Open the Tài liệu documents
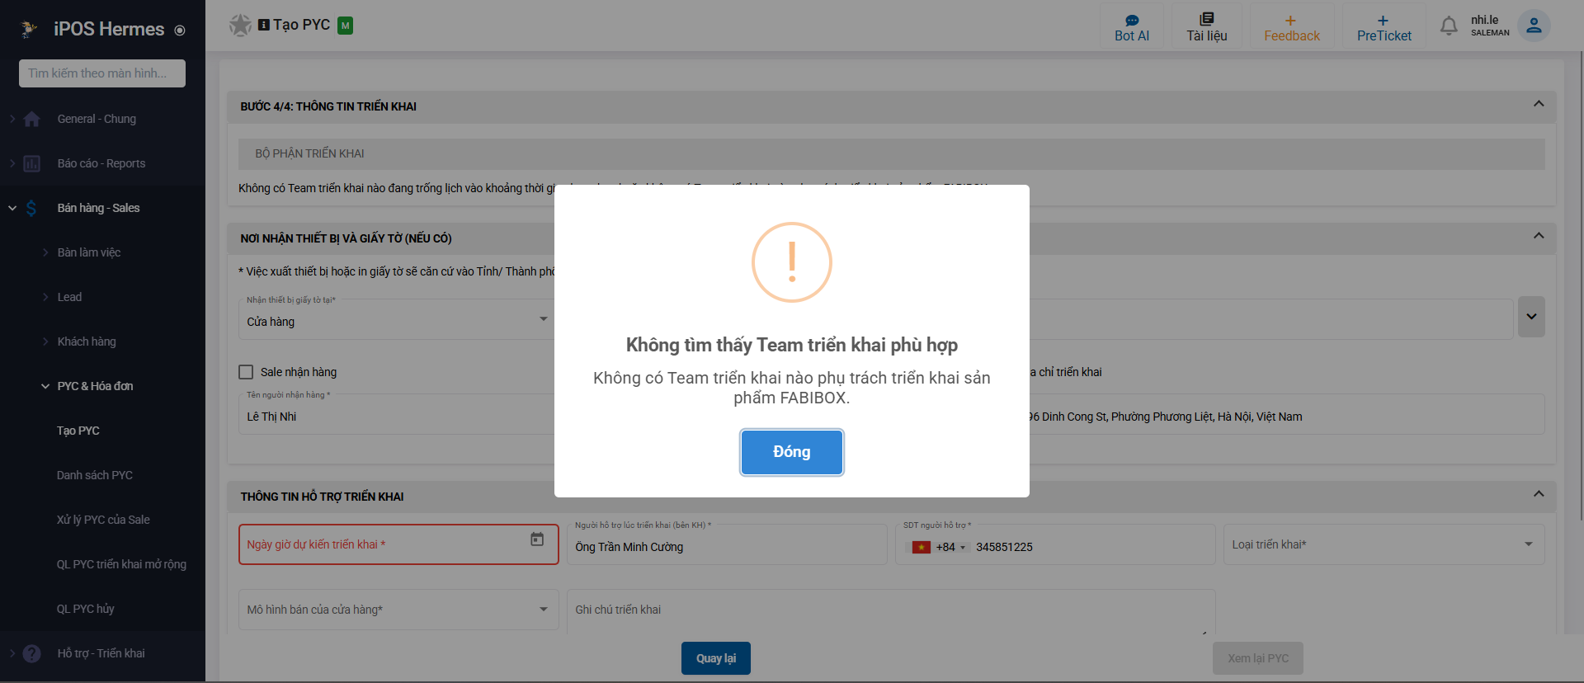1584x683 pixels. click(x=1207, y=27)
